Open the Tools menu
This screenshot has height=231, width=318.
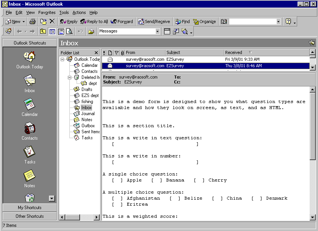tap(64, 12)
